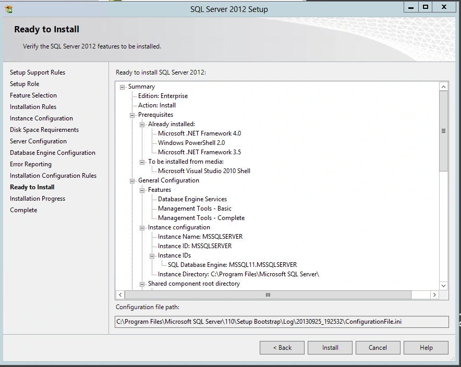This screenshot has height=367, width=461.
Task: Select SQL Database Engine: MSSQL11.MSSQLSERVER row
Action: pyautogui.click(x=232, y=265)
